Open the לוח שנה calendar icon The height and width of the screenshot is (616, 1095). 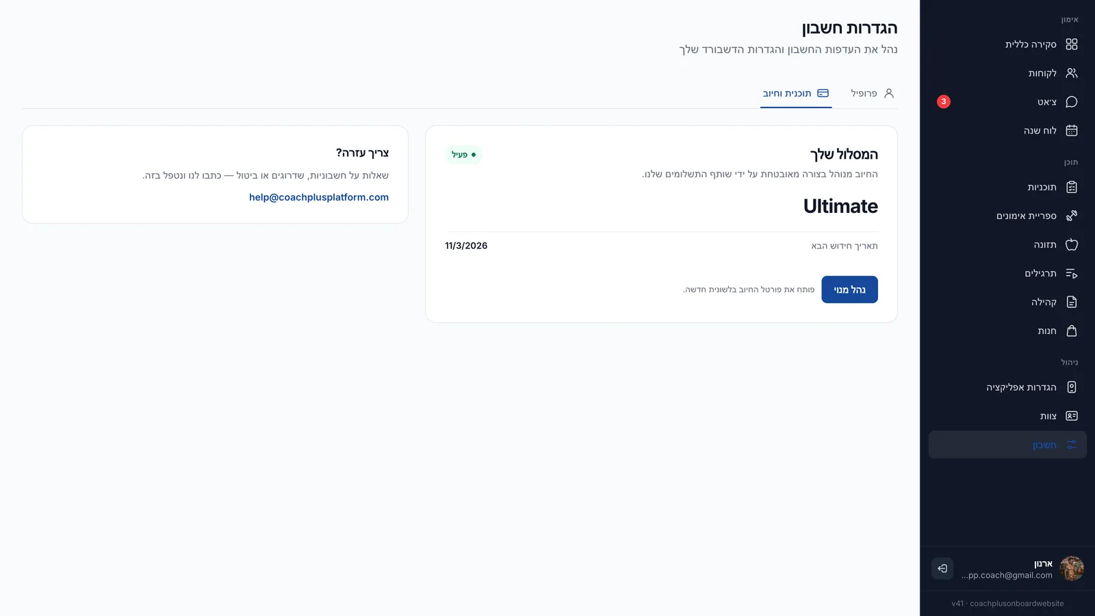(x=1072, y=131)
